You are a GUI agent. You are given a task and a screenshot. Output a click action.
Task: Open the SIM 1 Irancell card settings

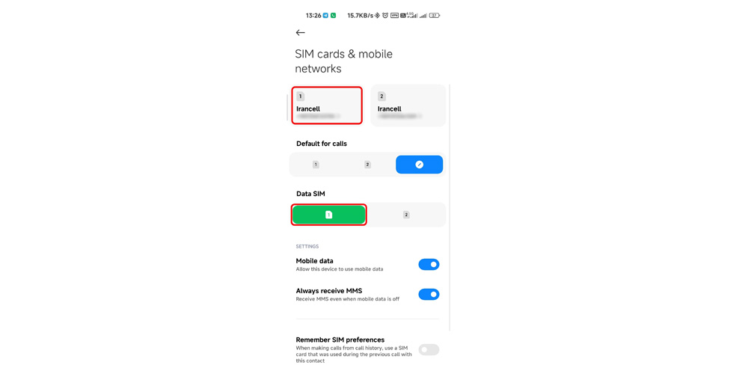[x=327, y=105]
